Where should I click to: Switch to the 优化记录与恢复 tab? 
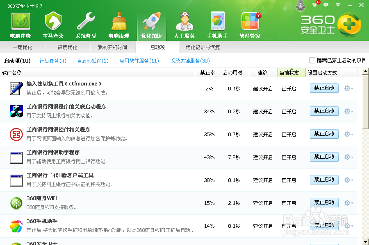203,47
